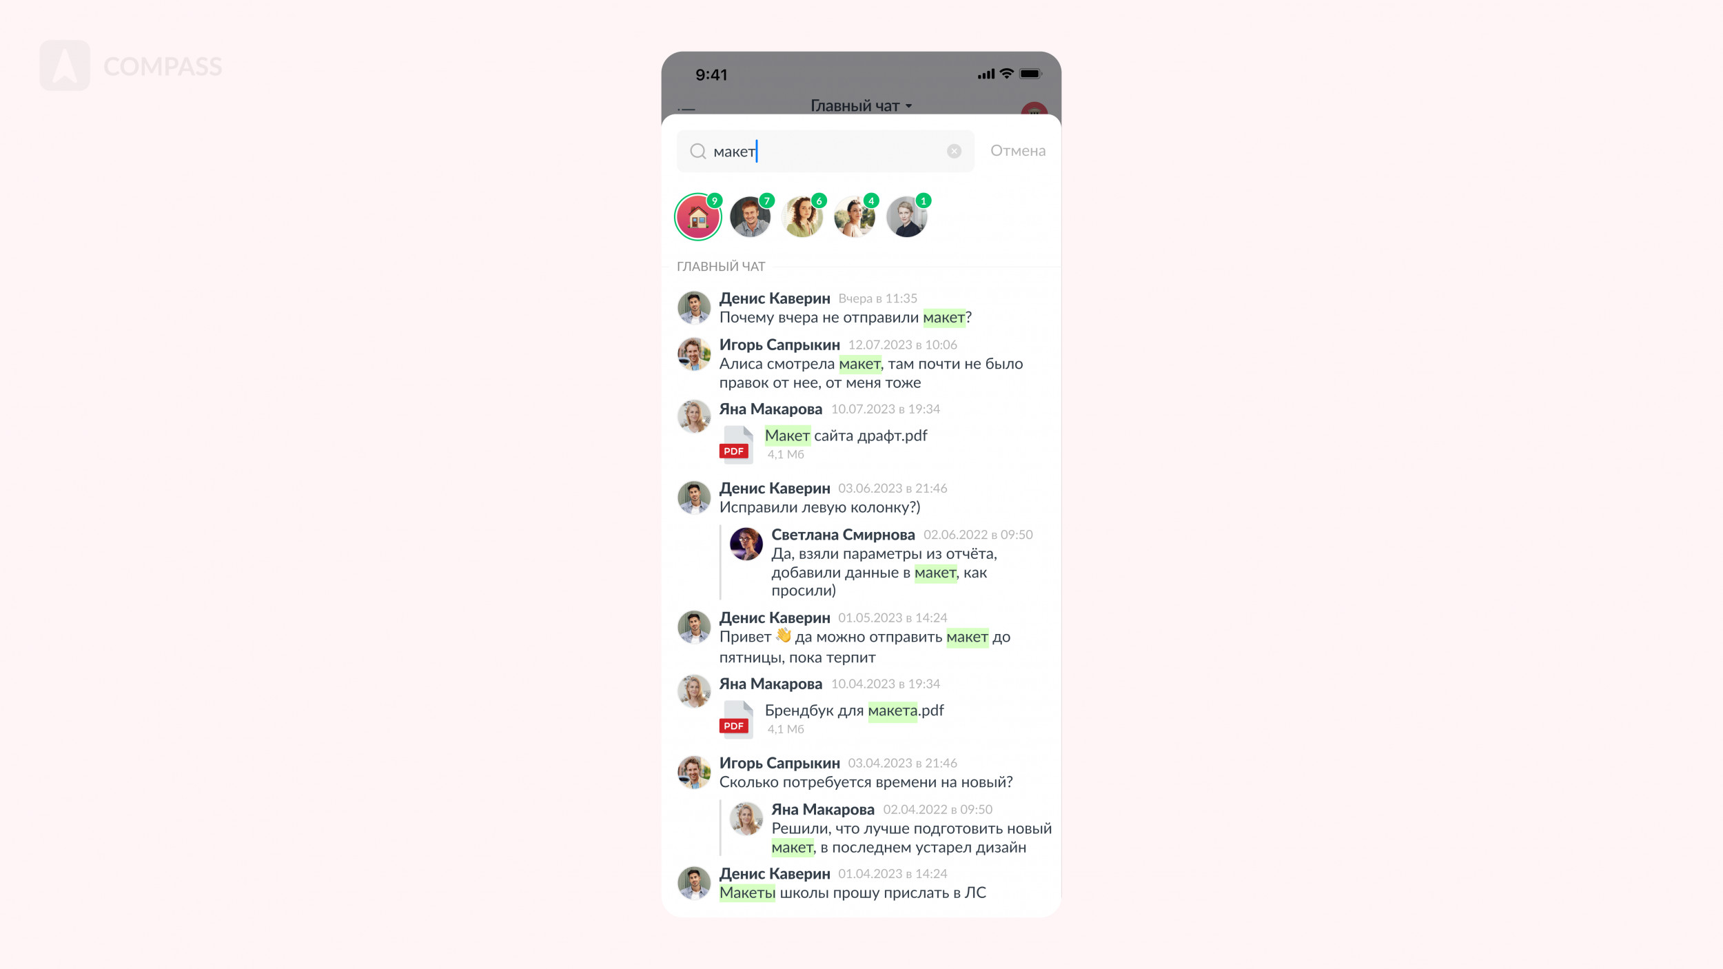Open Светлана Смирнова quoted reply about параметры из отчёта
Viewport: 1723px width, 969px height.
click(886, 562)
